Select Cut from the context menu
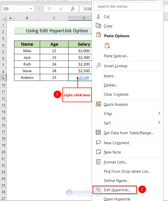 point(128,16)
